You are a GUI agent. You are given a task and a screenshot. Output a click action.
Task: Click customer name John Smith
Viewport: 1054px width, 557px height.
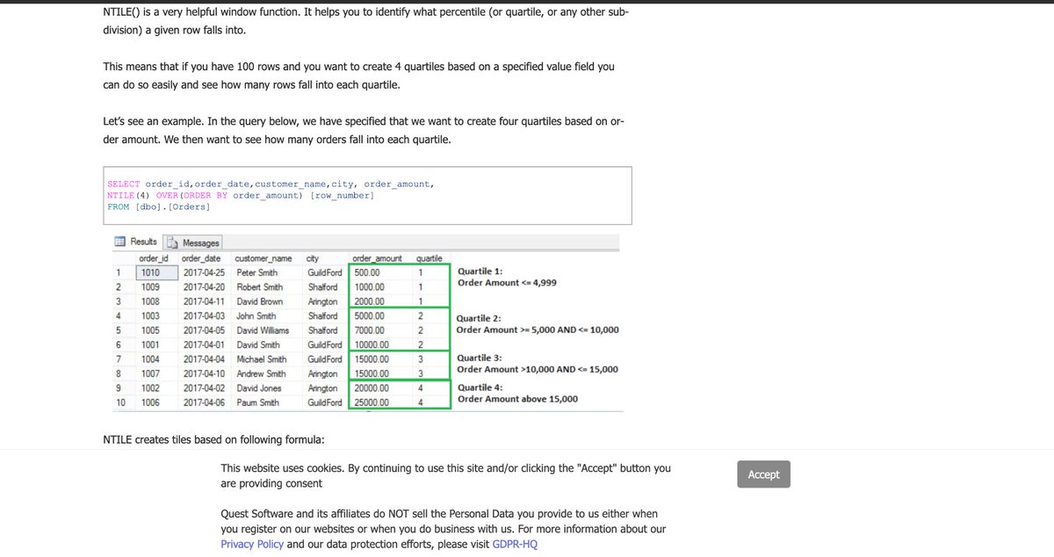(x=256, y=316)
